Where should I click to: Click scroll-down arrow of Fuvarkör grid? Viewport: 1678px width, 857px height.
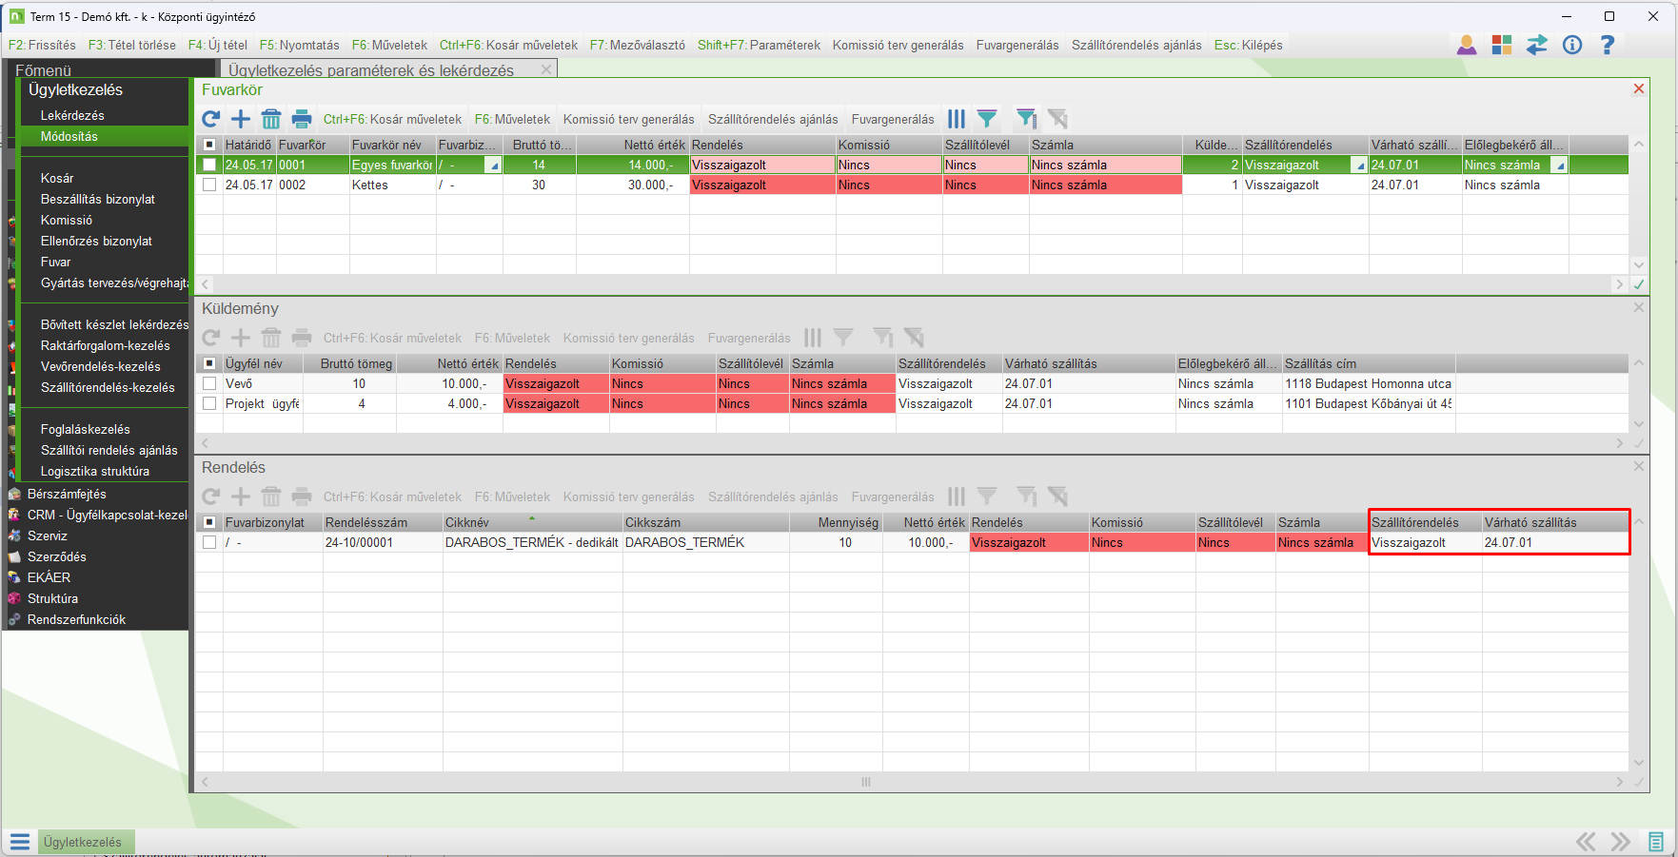(1639, 265)
